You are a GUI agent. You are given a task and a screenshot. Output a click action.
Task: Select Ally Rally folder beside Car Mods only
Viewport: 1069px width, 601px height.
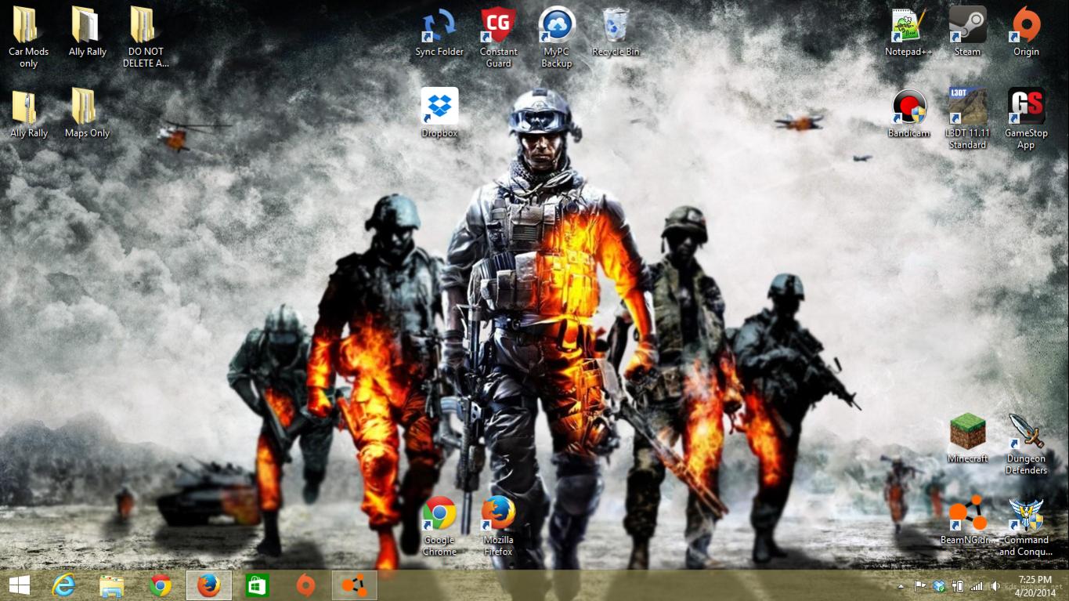coord(87,31)
